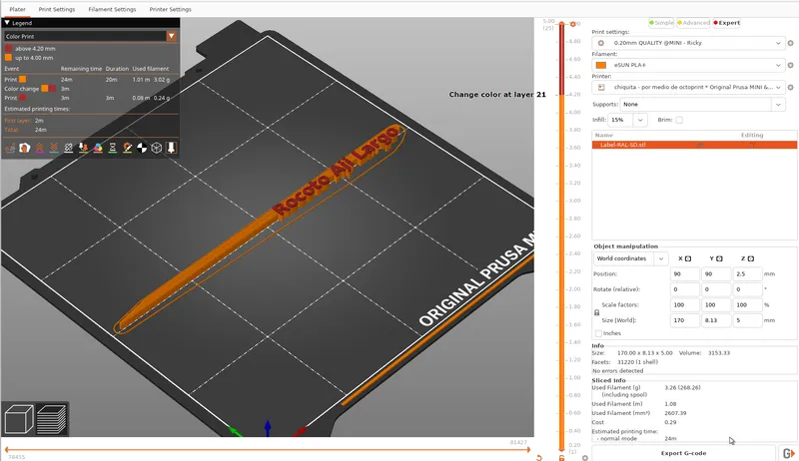Open printer settings gear icon
Screen dimensions: 799x461
click(790, 88)
